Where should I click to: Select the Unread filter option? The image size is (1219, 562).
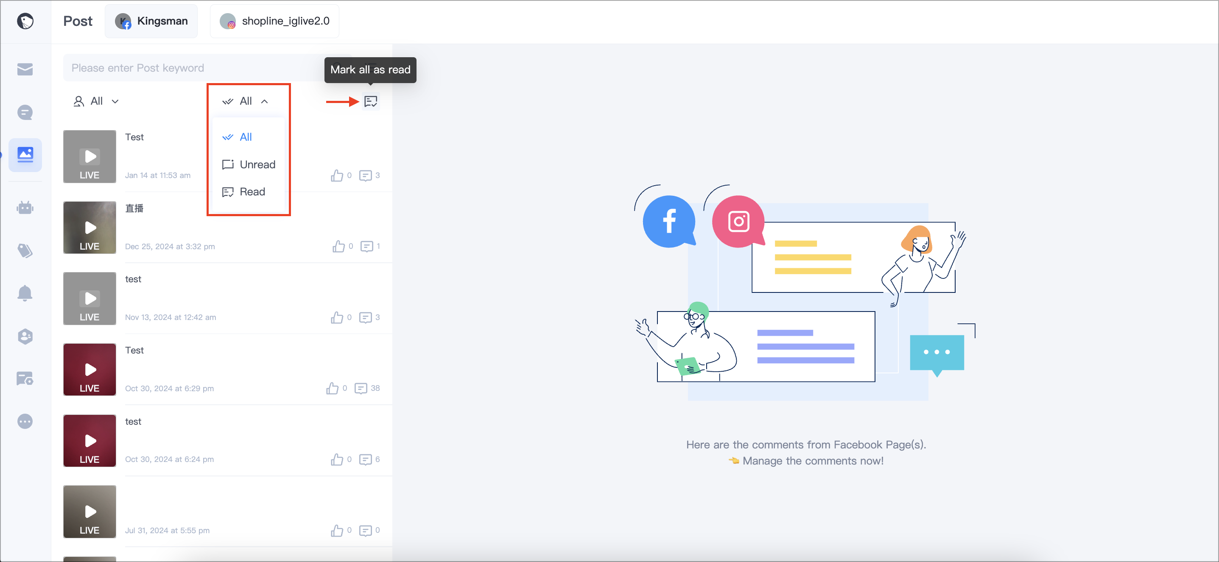(249, 164)
